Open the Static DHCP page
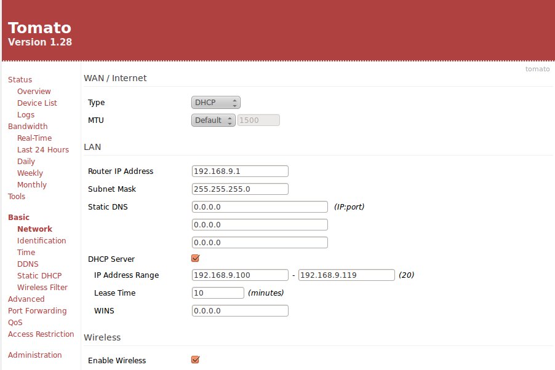 [x=39, y=275]
